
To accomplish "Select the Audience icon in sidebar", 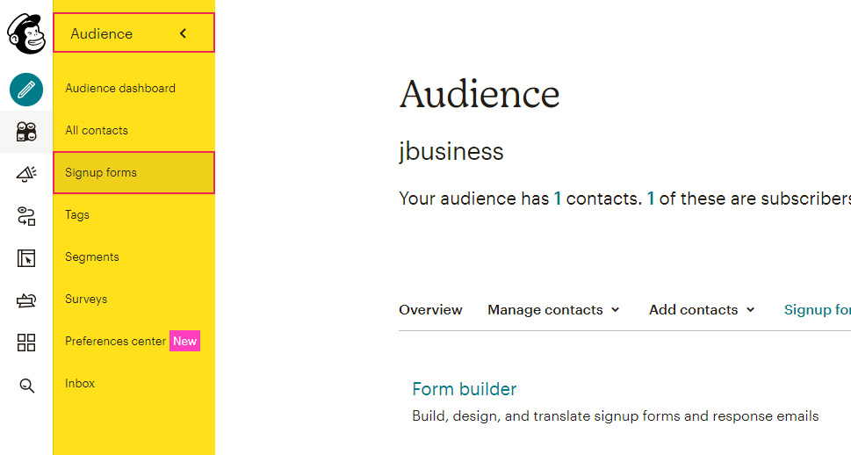I will tap(26, 132).
